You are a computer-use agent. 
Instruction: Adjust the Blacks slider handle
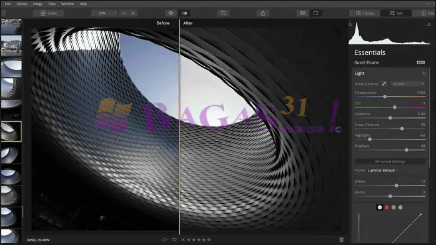(x=390, y=196)
